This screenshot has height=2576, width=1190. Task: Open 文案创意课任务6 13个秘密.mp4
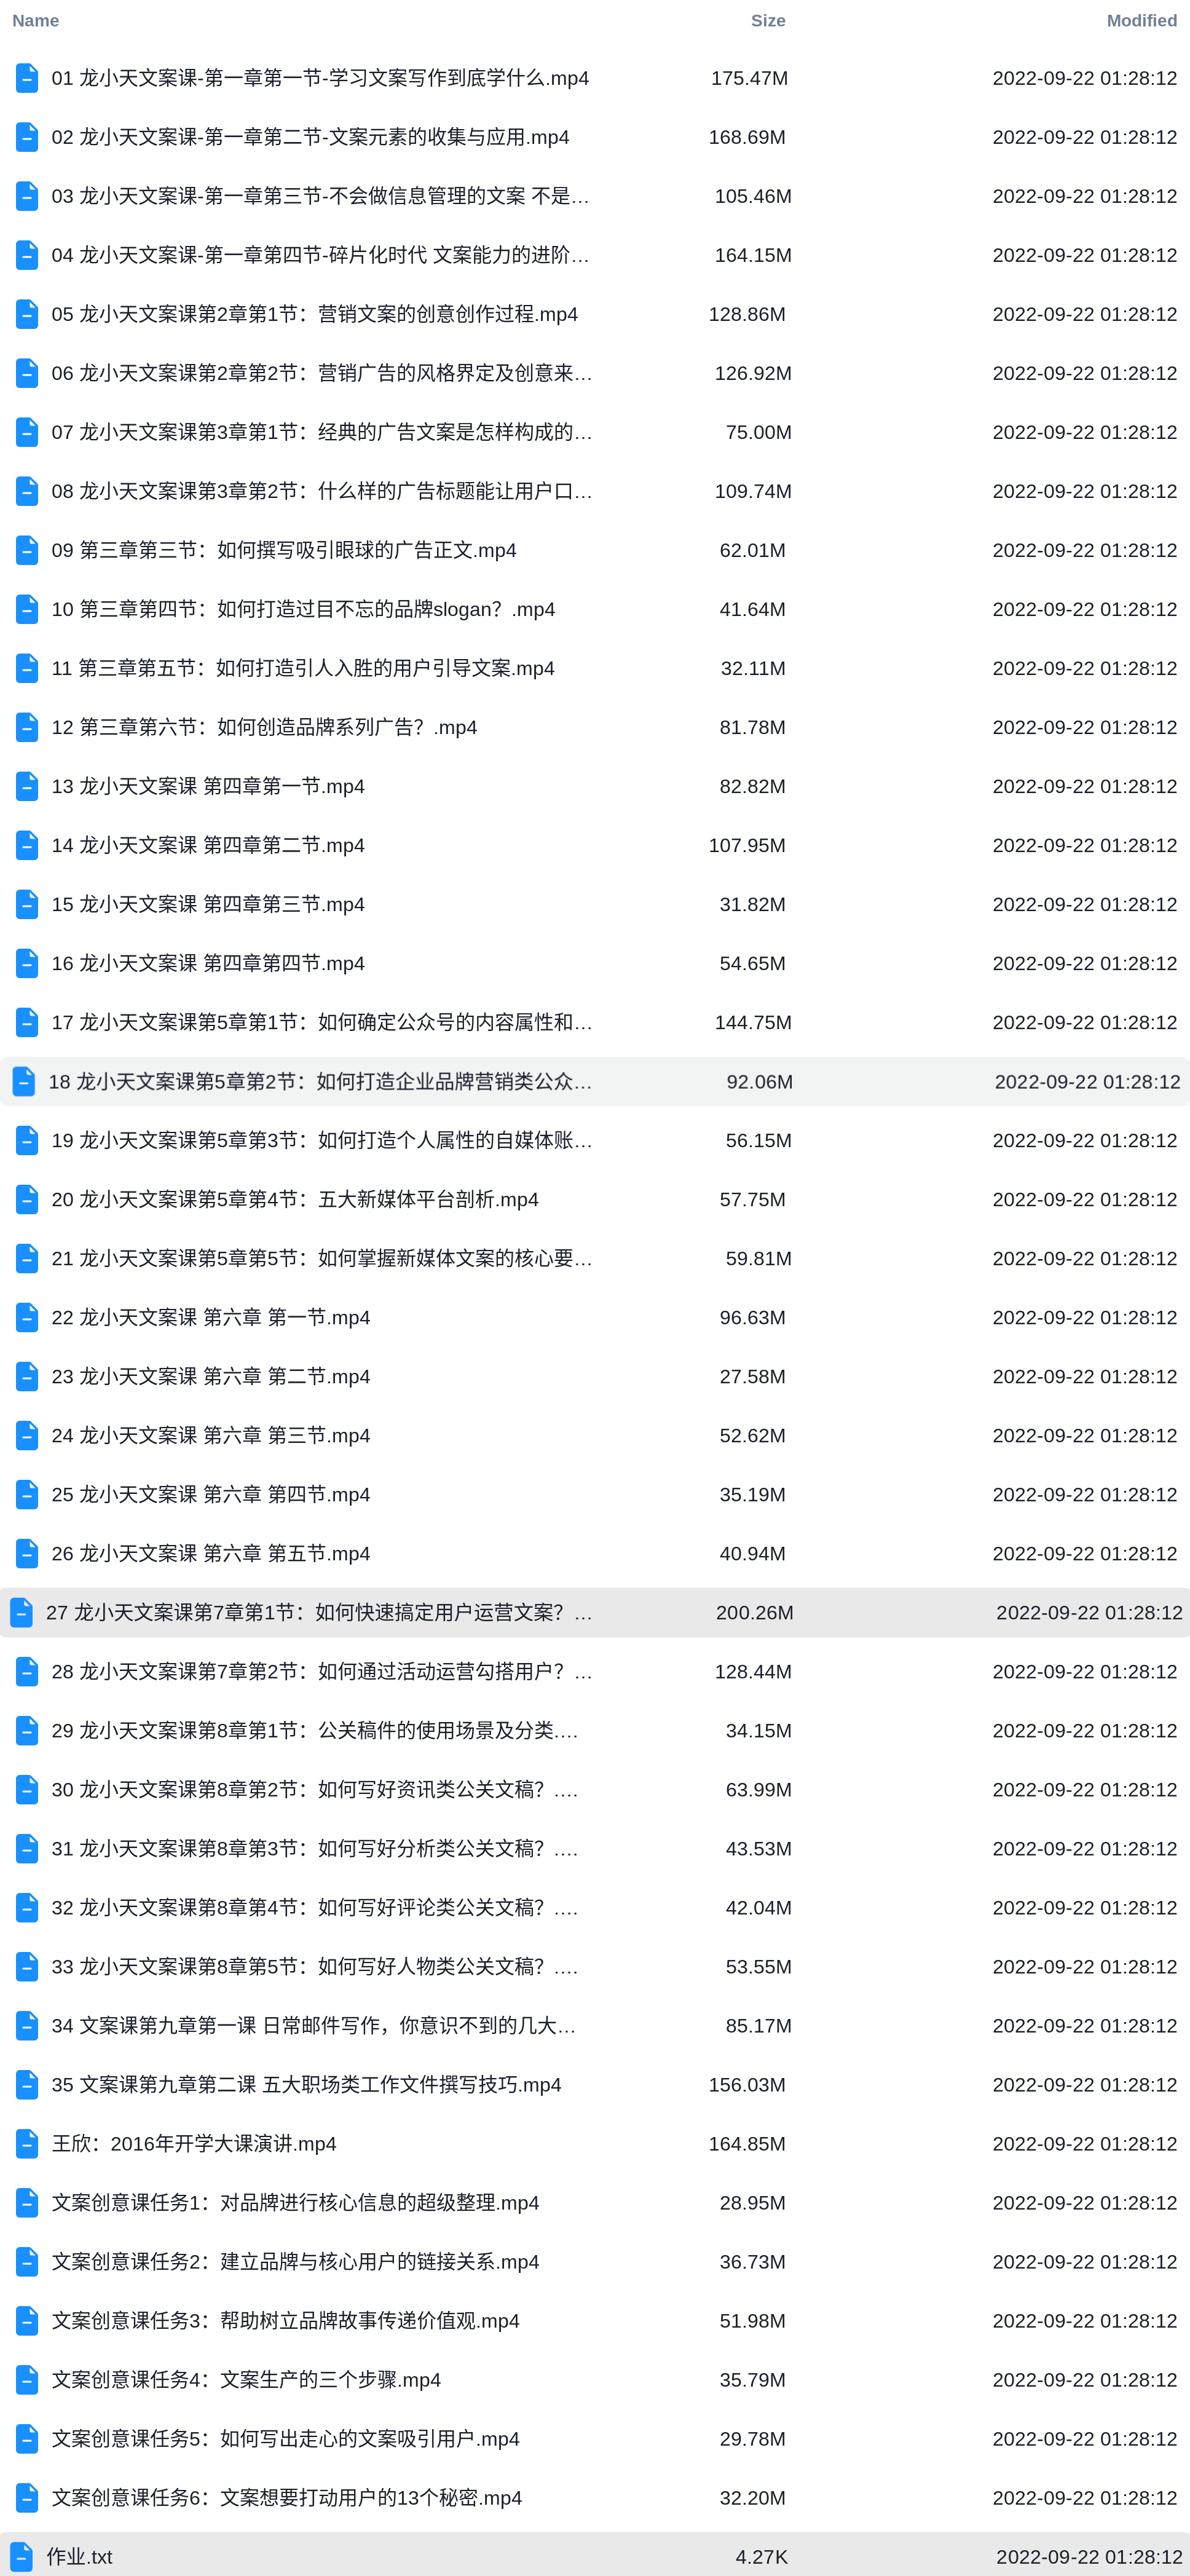click(286, 2497)
